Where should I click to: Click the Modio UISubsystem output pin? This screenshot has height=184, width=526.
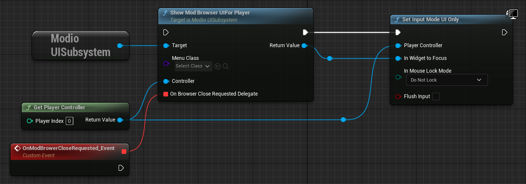(120, 45)
